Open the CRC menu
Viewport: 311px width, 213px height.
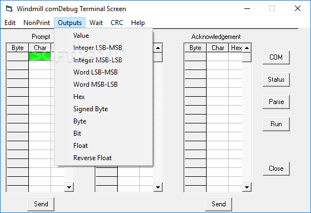click(117, 23)
